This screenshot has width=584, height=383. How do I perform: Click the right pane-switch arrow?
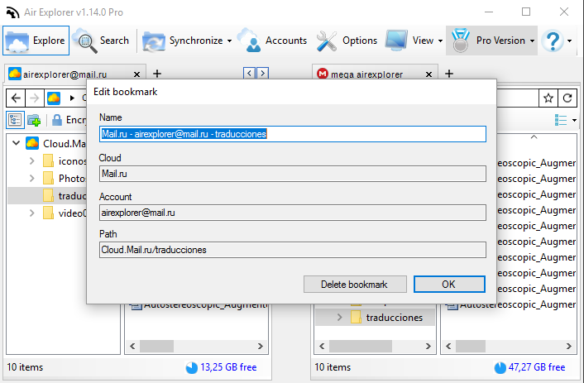pyautogui.click(x=262, y=73)
